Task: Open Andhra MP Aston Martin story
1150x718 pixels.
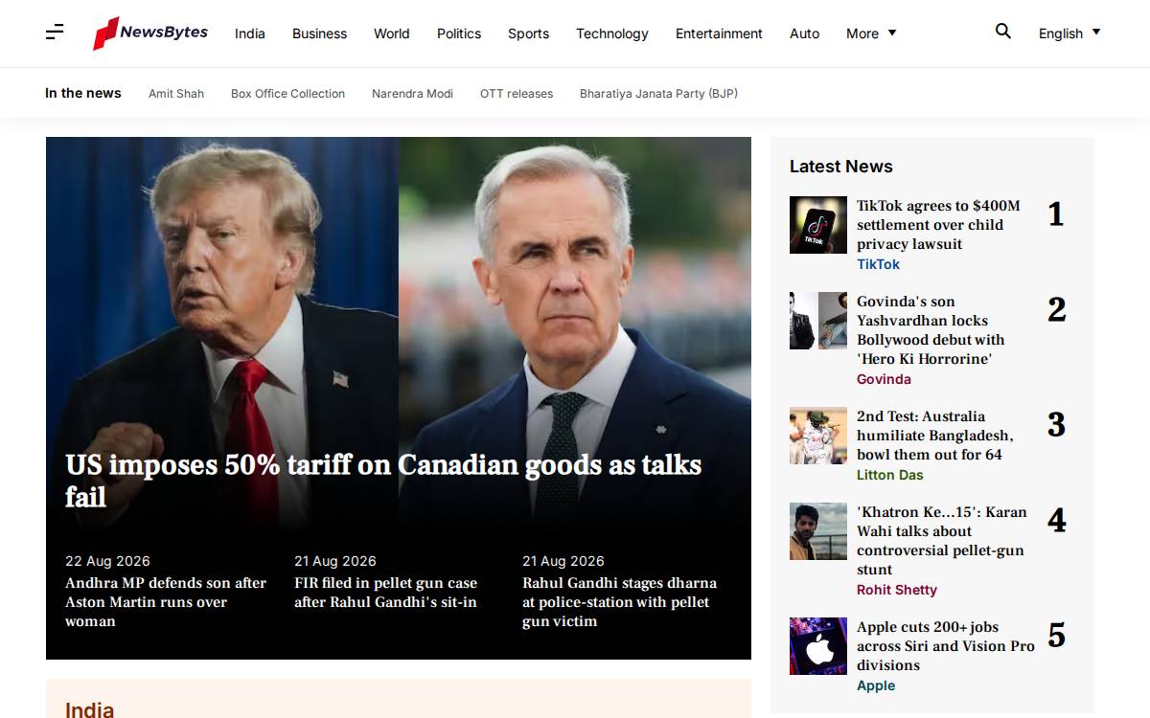Action: tap(167, 602)
